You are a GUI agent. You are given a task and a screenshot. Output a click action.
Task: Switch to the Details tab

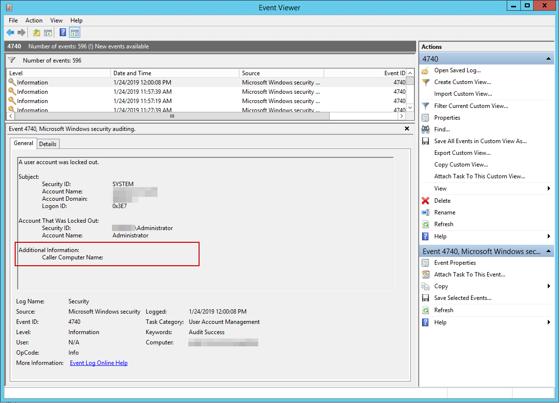pyautogui.click(x=47, y=144)
